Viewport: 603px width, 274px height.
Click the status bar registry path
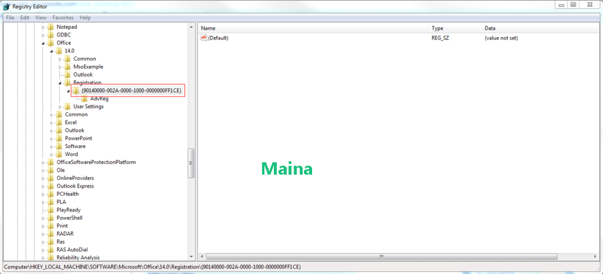pos(152,266)
